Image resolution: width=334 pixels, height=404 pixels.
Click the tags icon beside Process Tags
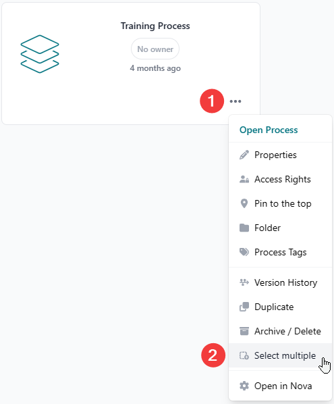click(244, 252)
